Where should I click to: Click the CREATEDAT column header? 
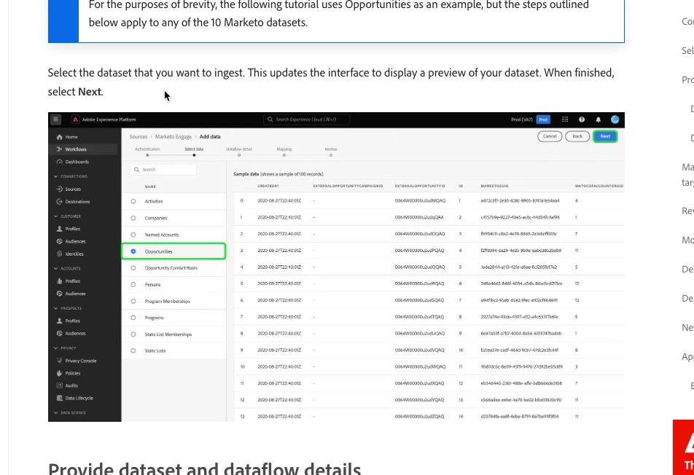268,186
